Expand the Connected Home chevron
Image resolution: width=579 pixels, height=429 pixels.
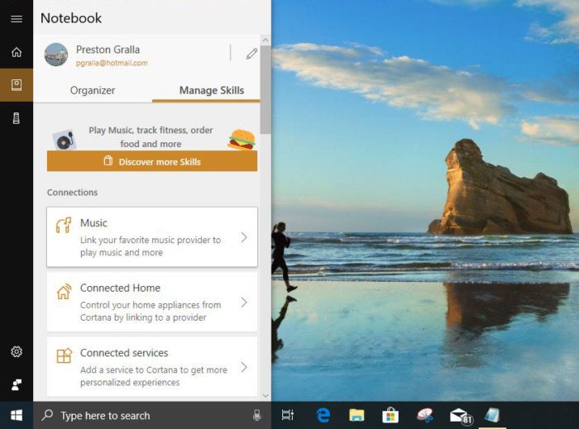click(x=244, y=303)
